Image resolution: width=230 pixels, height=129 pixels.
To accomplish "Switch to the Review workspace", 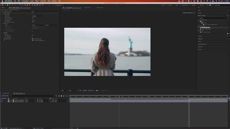I will pyautogui.click(x=170, y=5).
